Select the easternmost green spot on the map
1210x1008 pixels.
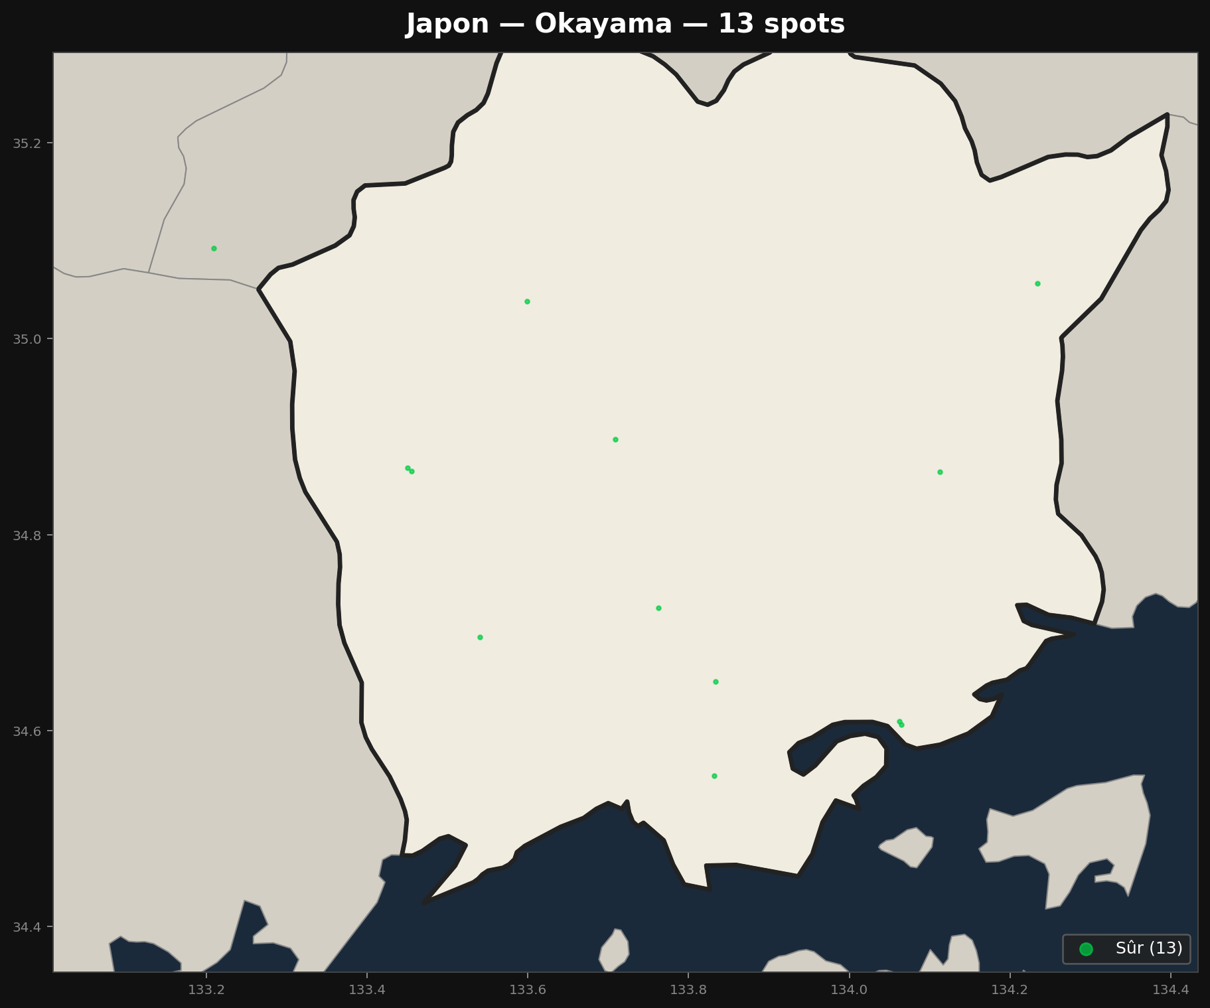point(1037,283)
